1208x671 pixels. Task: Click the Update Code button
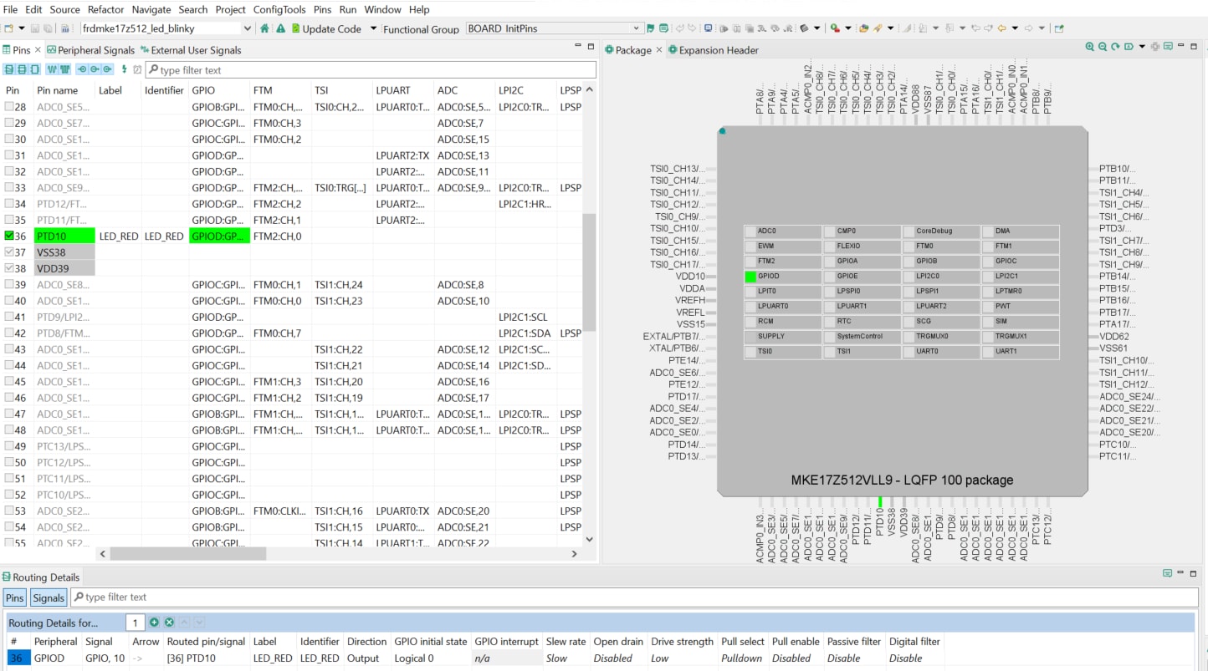pyautogui.click(x=325, y=28)
